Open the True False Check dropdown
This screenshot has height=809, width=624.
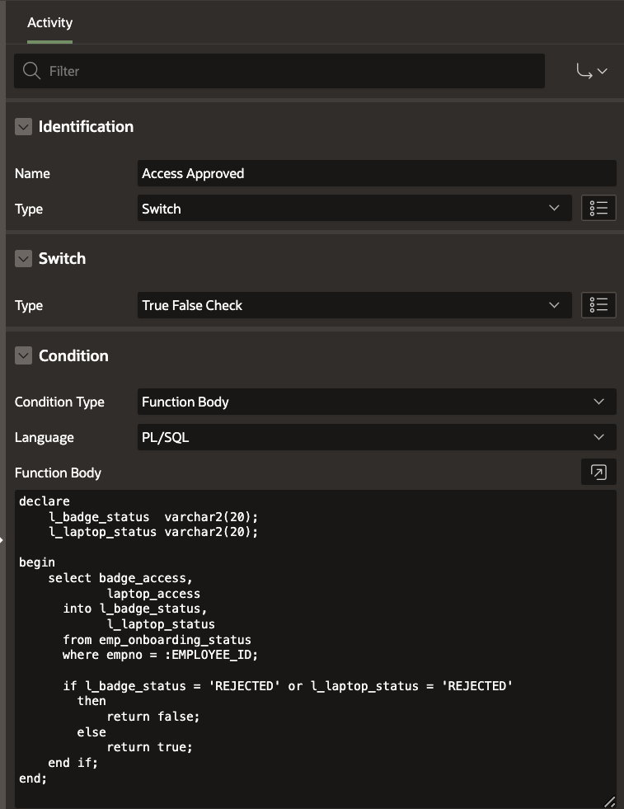pos(354,305)
